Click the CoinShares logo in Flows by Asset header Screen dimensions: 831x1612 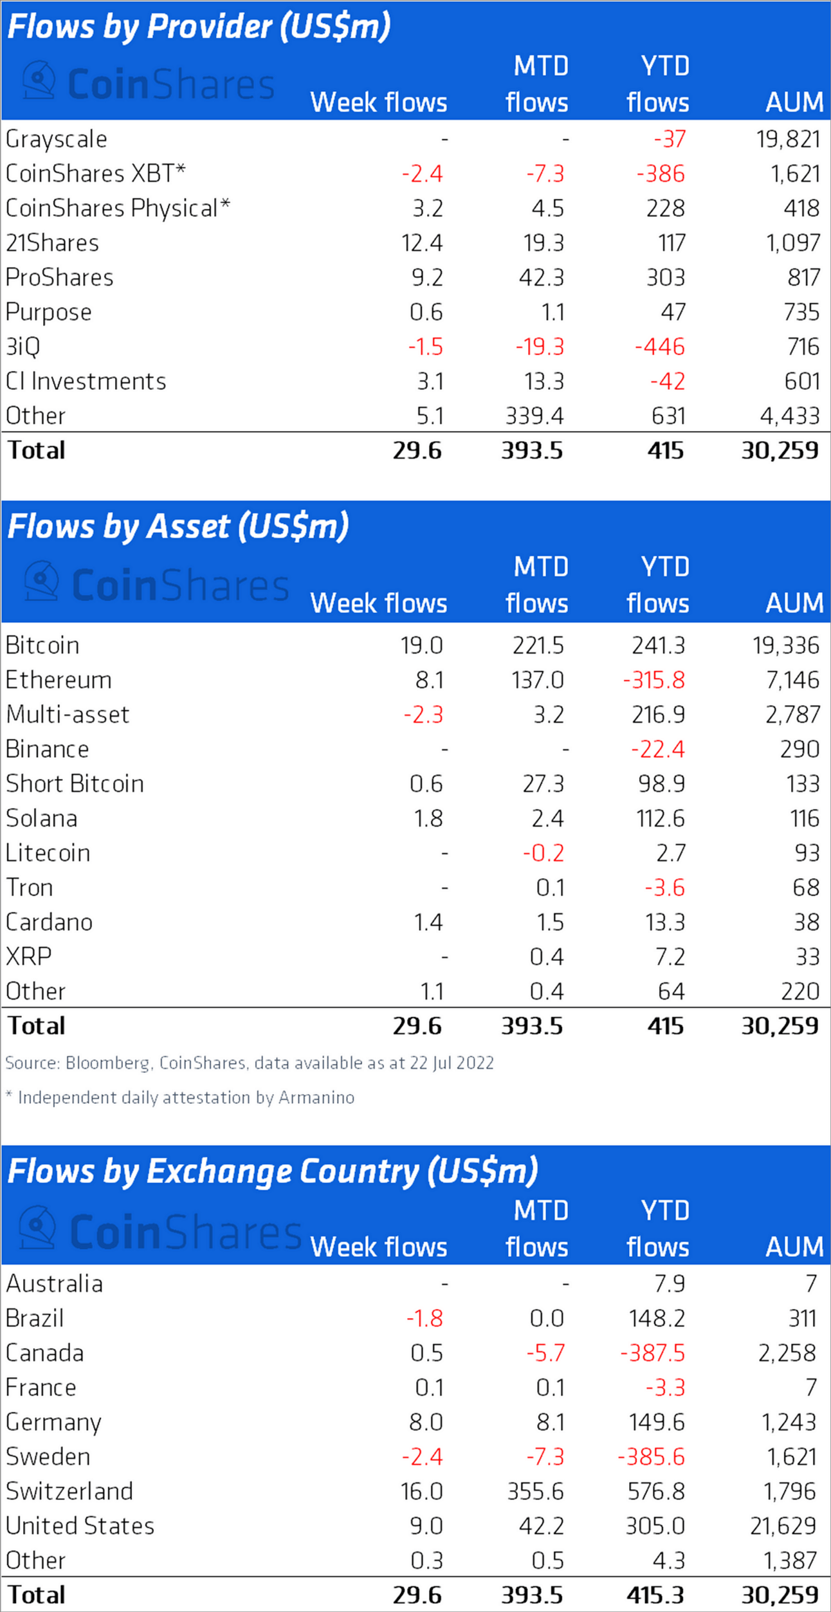coord(156,583)
